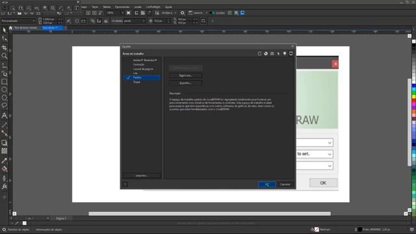Select the Interactive Fill bucket tool
Viewport: 416px width, 234px height.
click(x=5, y=169)
